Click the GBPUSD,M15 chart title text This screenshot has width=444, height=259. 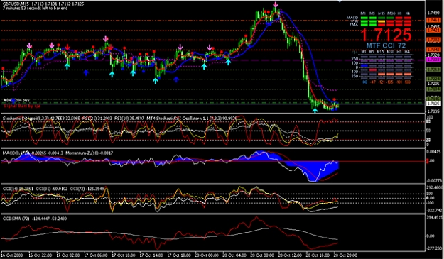pos(15,4)
